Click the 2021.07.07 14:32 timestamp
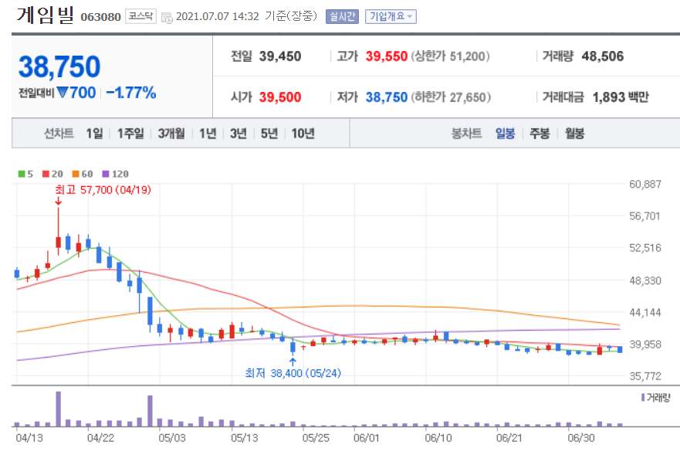This screenshot has height=462, width=680. [217, 16]
